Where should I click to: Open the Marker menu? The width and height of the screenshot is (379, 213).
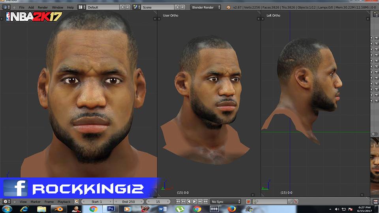(36, 202)
